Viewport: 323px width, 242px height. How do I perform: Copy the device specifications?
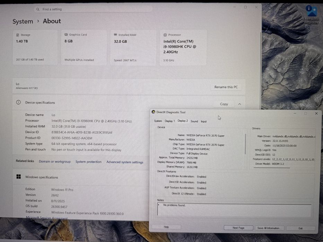[224, 104]
